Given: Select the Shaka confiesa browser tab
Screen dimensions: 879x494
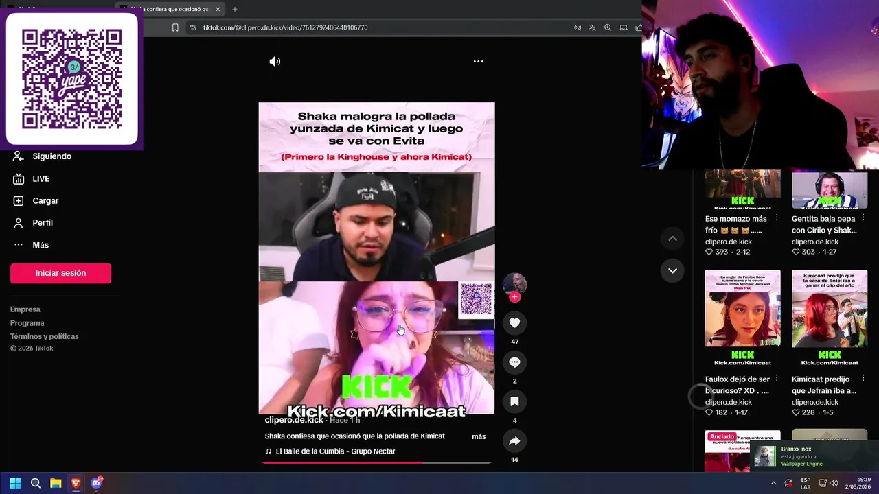Looking at the screenshot, I should 171,9.
